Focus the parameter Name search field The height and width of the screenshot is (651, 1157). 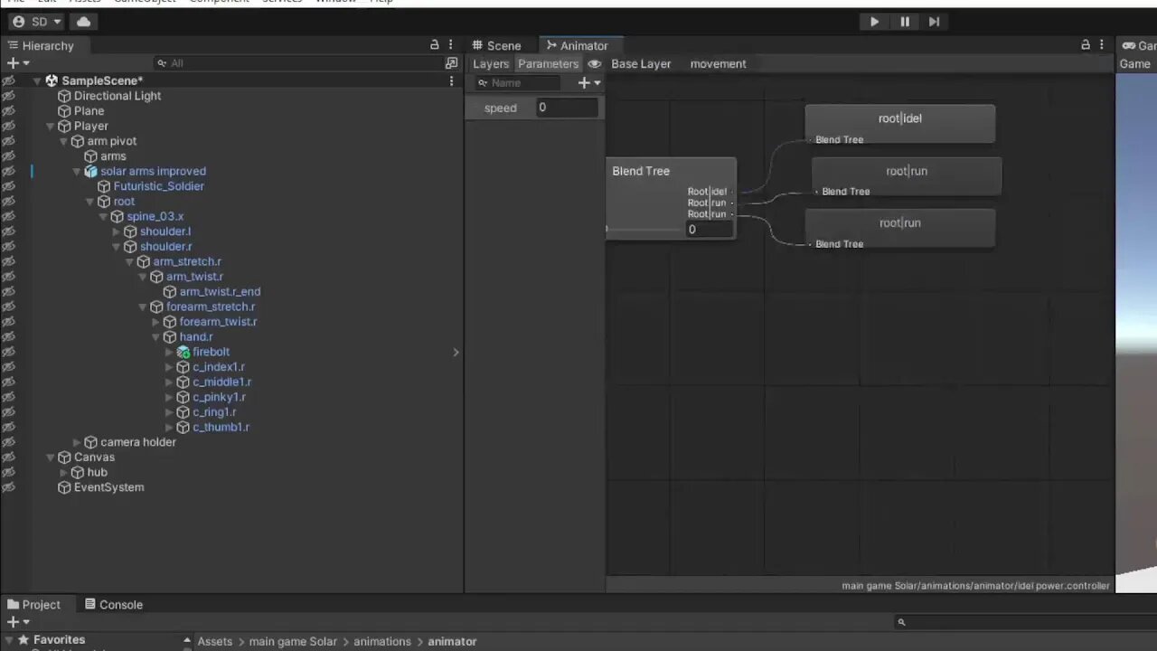pyautogui.click(x=518, y=83)
